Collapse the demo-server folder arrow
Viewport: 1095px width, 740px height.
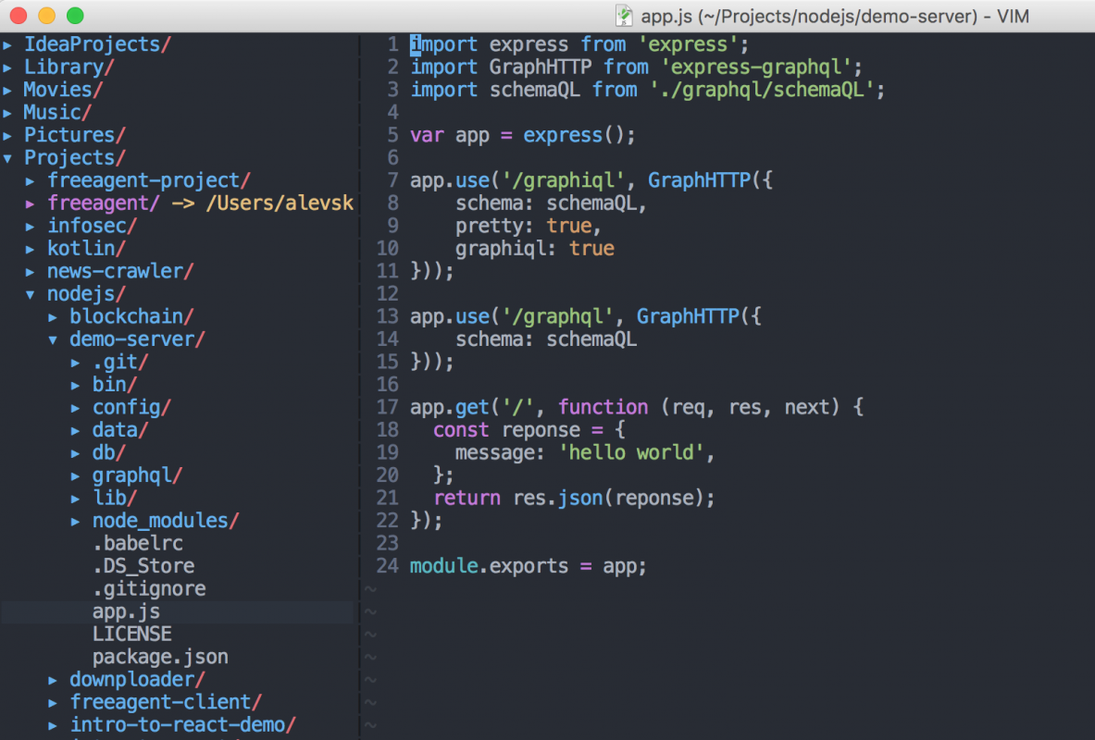click(x=54, y=339)
